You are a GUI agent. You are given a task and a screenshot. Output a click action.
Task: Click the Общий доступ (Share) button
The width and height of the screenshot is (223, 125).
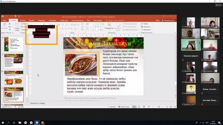(x=169, y=20)
